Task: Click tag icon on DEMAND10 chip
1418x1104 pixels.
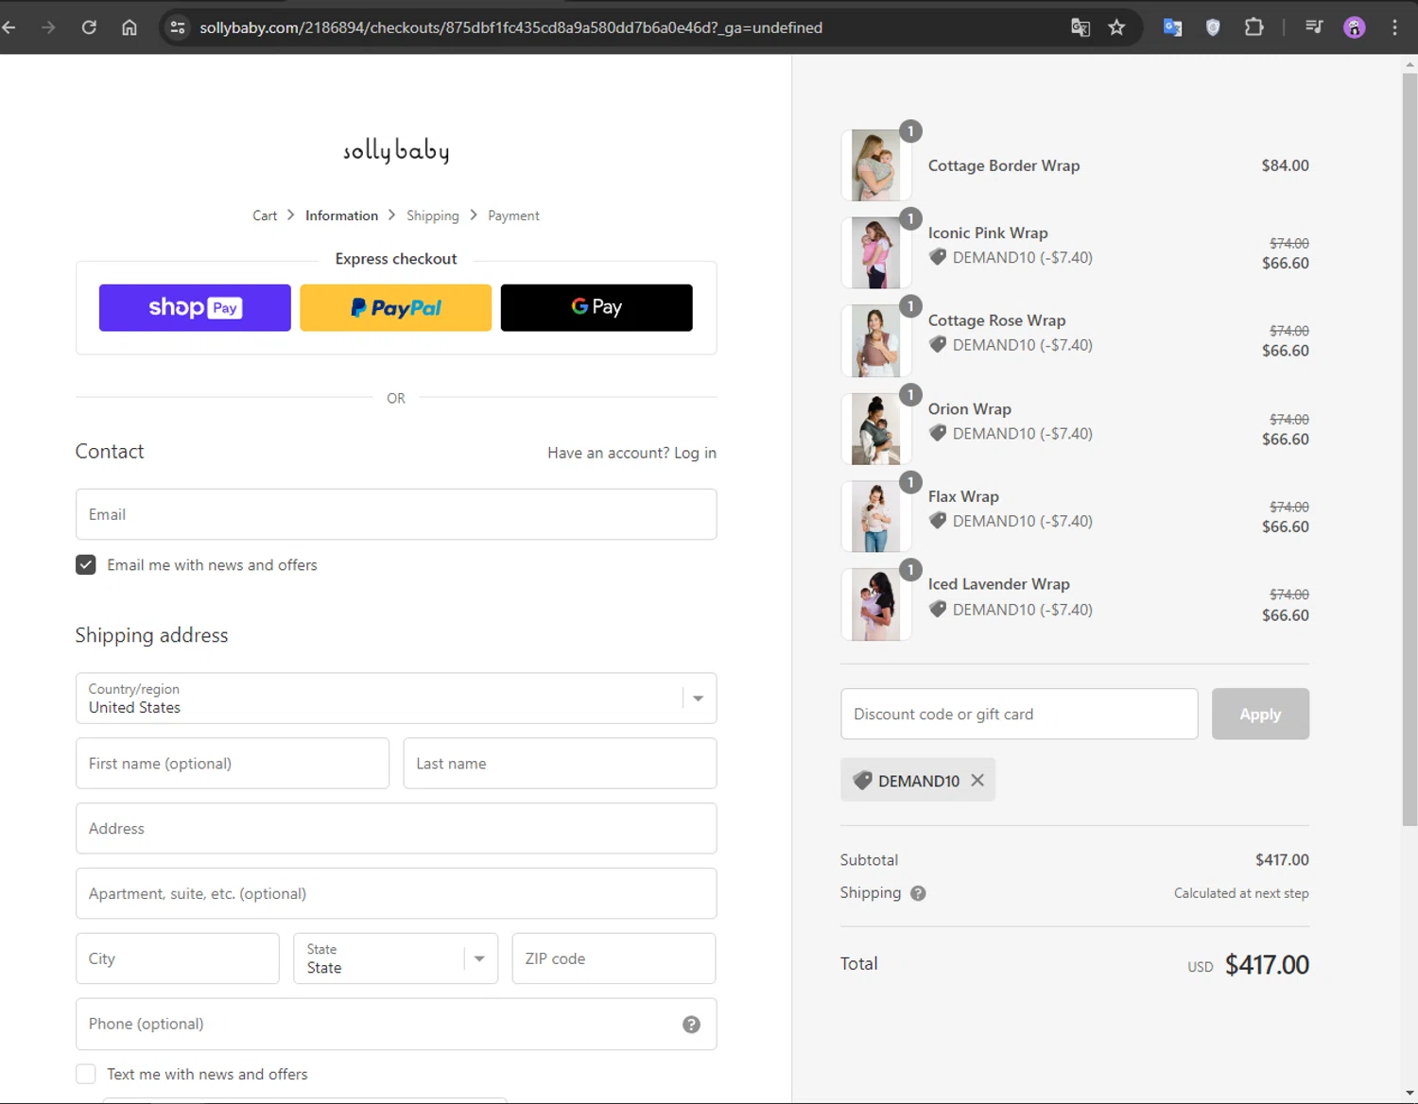Action: (862, 780)
